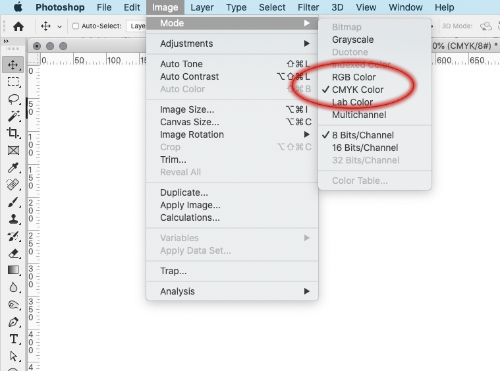Image resolution: width=500 pixels, height=371 pixels.
Task: Select the History Brush tool
Action: pos(13,237)
